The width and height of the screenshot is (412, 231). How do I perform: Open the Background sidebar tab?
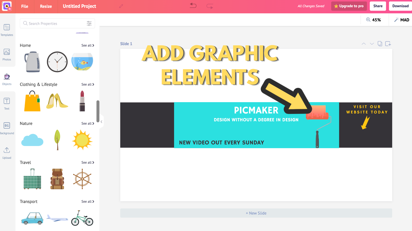[x=7, y=129]
